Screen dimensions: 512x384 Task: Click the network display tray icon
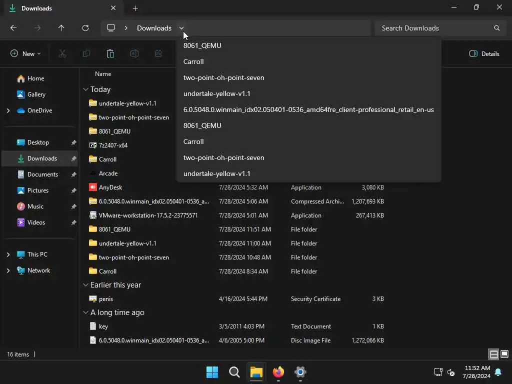[438, 372]
